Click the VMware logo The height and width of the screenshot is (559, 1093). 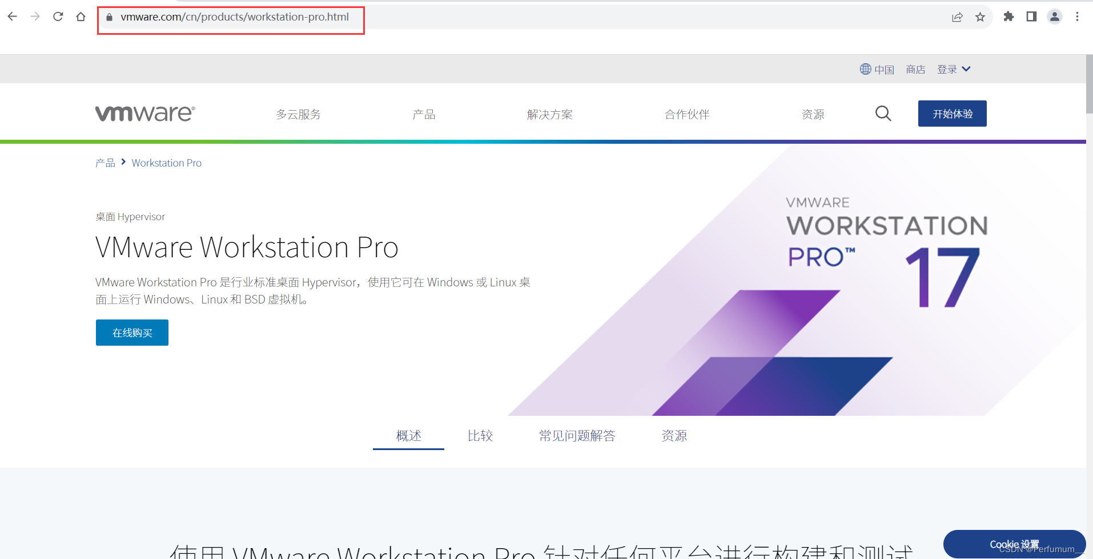click(145, 114)
